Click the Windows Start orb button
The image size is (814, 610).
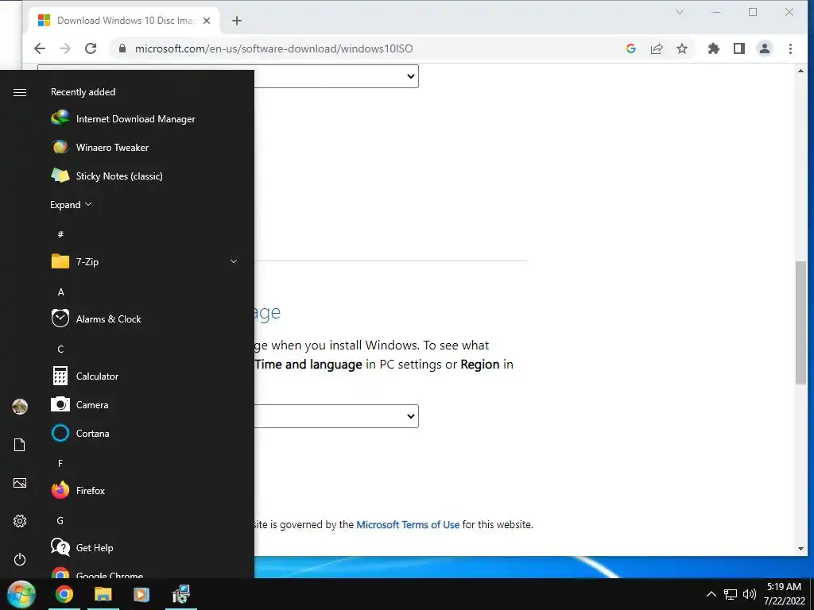(21, 594)
